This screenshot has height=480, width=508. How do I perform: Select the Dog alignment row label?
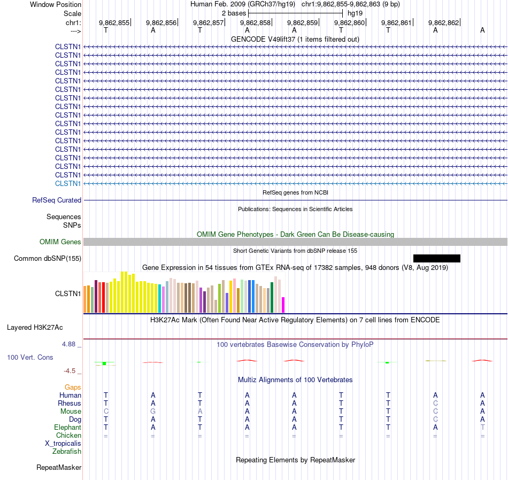coord(75,420)
